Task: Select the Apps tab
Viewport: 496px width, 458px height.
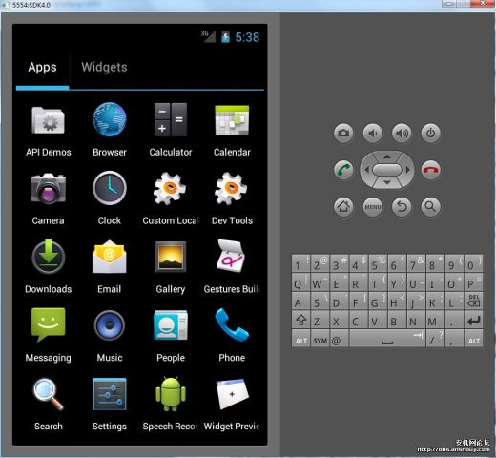Action: click(x=42, y=68)
